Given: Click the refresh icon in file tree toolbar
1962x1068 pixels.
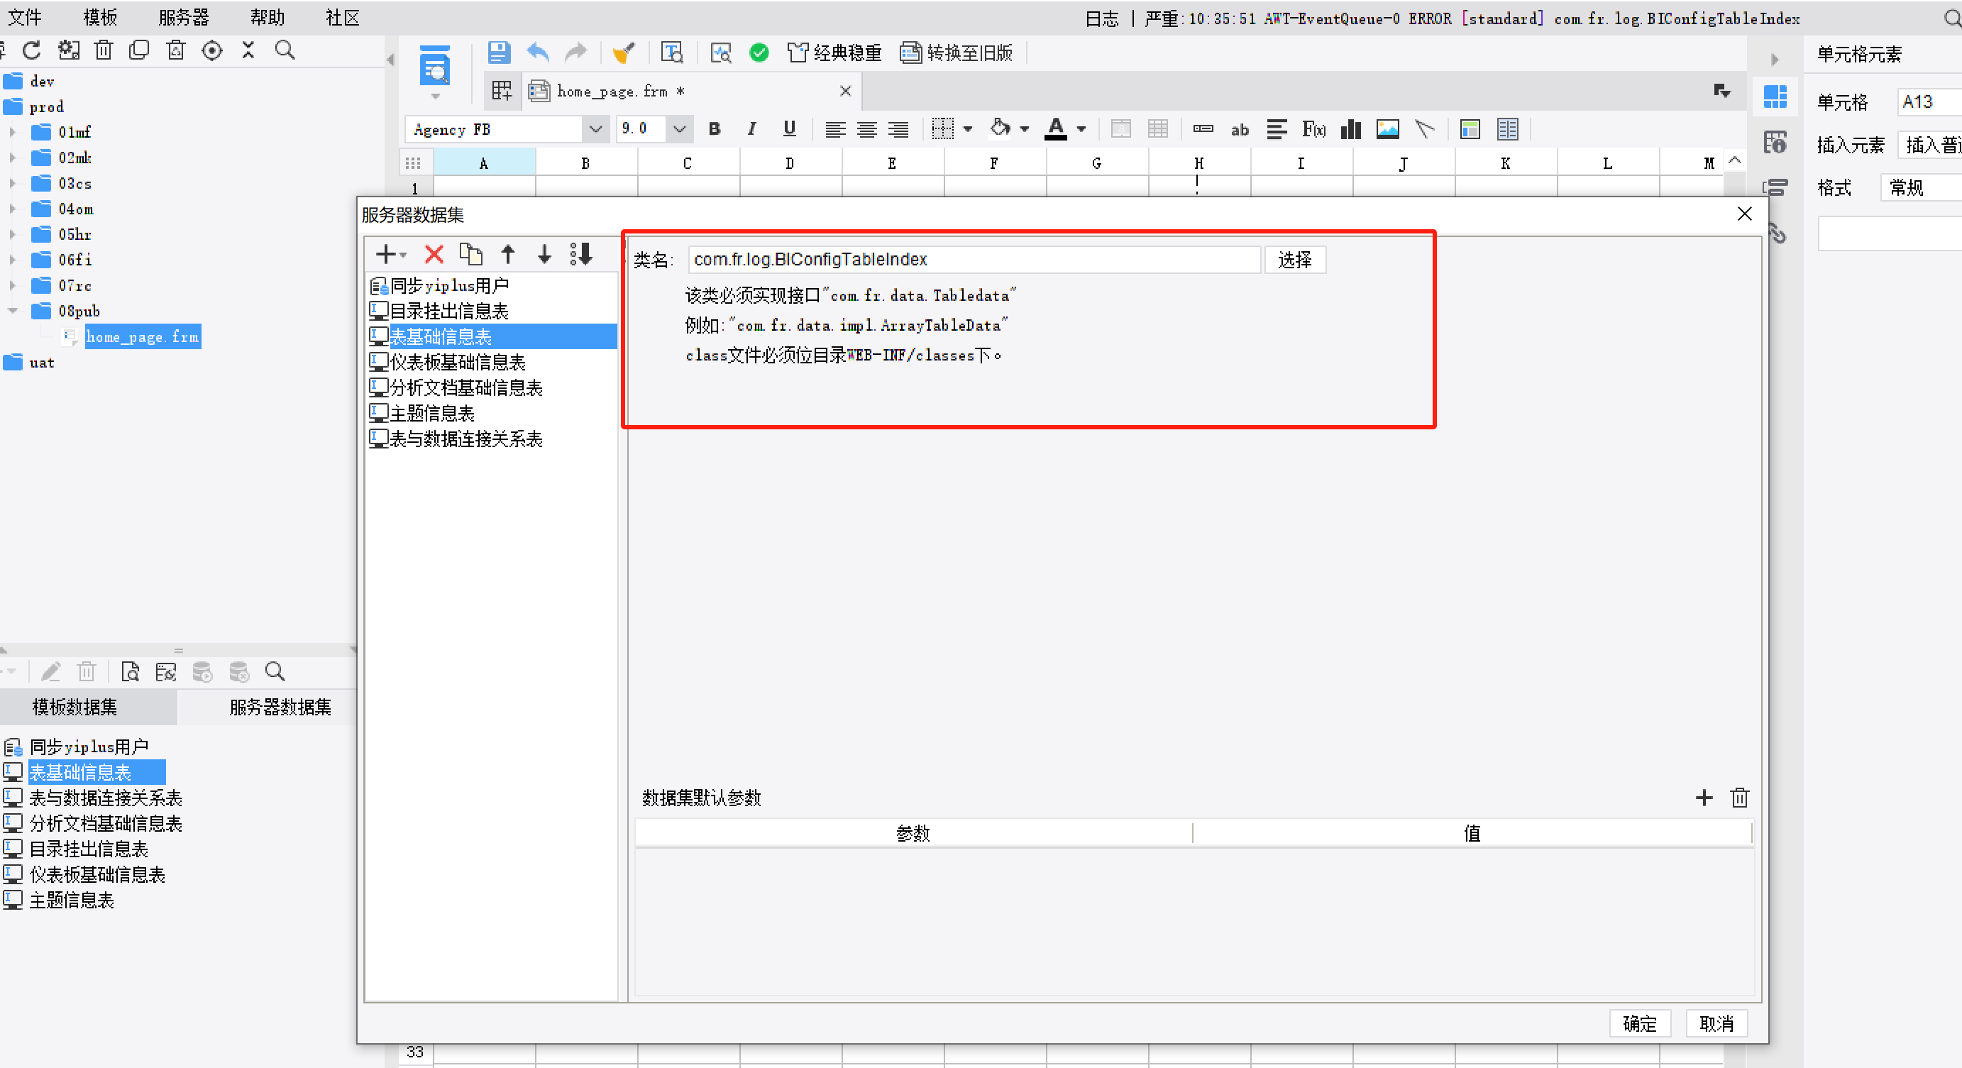Looking at the screenshot, I should tap(32, 50).
